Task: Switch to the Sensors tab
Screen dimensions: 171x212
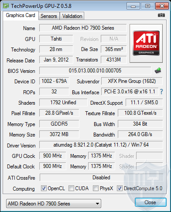Action: pyautogui.click(x=49, y=16)
